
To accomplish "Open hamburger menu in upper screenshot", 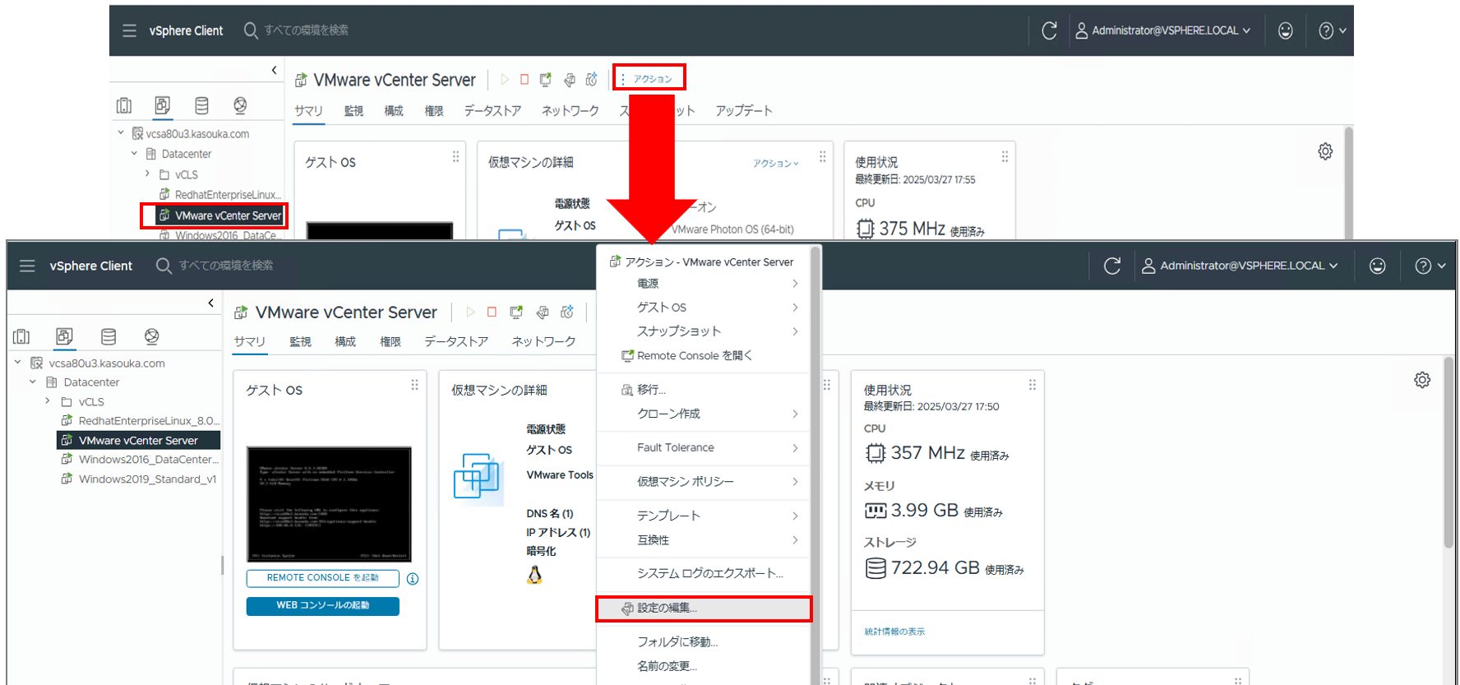I will coord(129,30).
